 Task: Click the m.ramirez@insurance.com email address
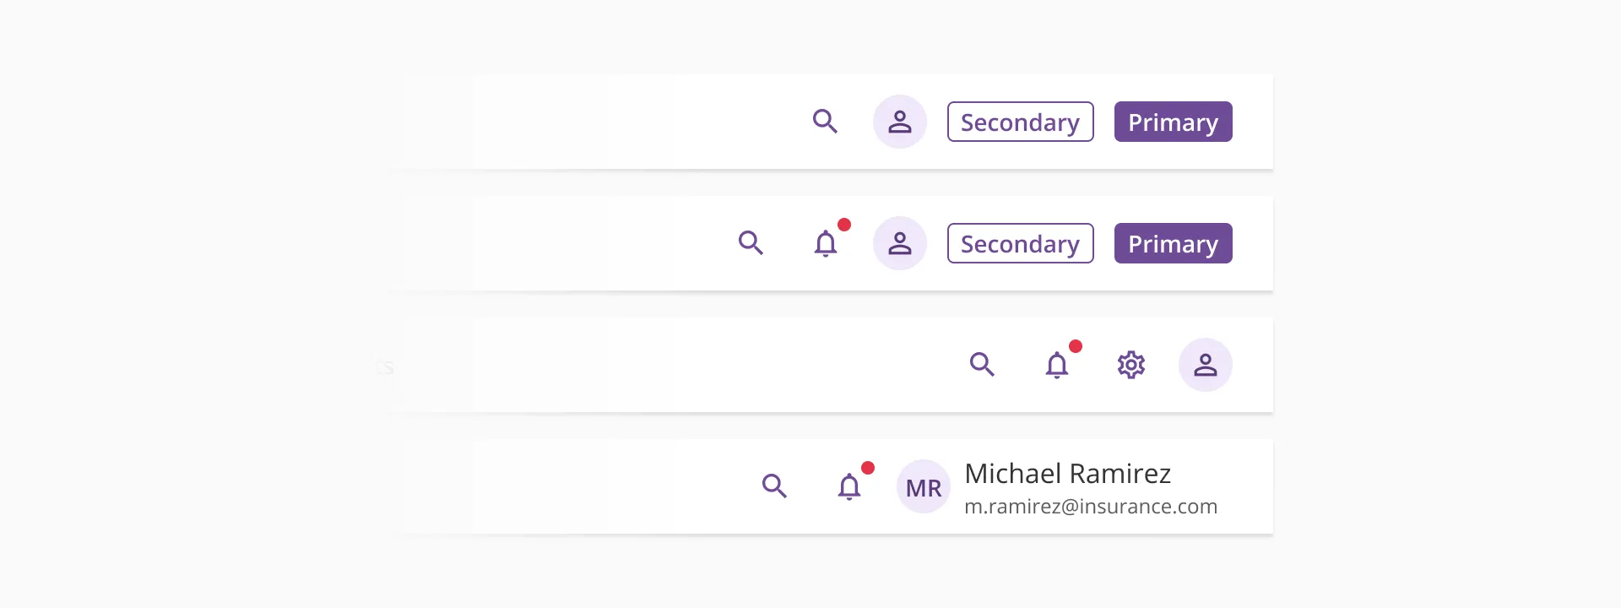click(1091, 507)
